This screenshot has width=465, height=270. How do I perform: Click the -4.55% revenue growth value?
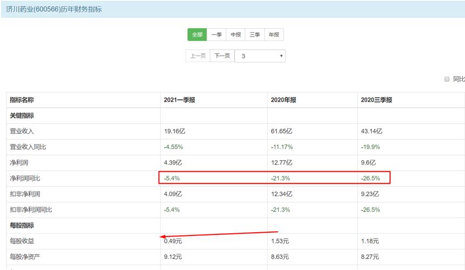click(173, 147)
